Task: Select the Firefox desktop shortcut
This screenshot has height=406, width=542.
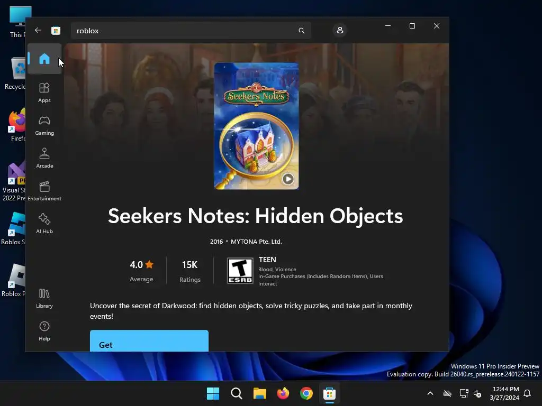Action: pyautogui.click(x=16, y=125)
